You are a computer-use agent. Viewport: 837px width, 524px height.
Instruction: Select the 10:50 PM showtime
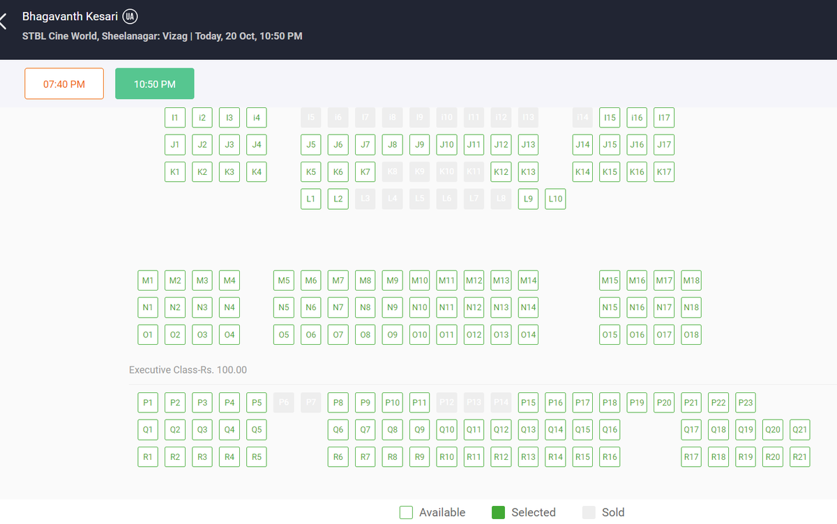(154, 84)
